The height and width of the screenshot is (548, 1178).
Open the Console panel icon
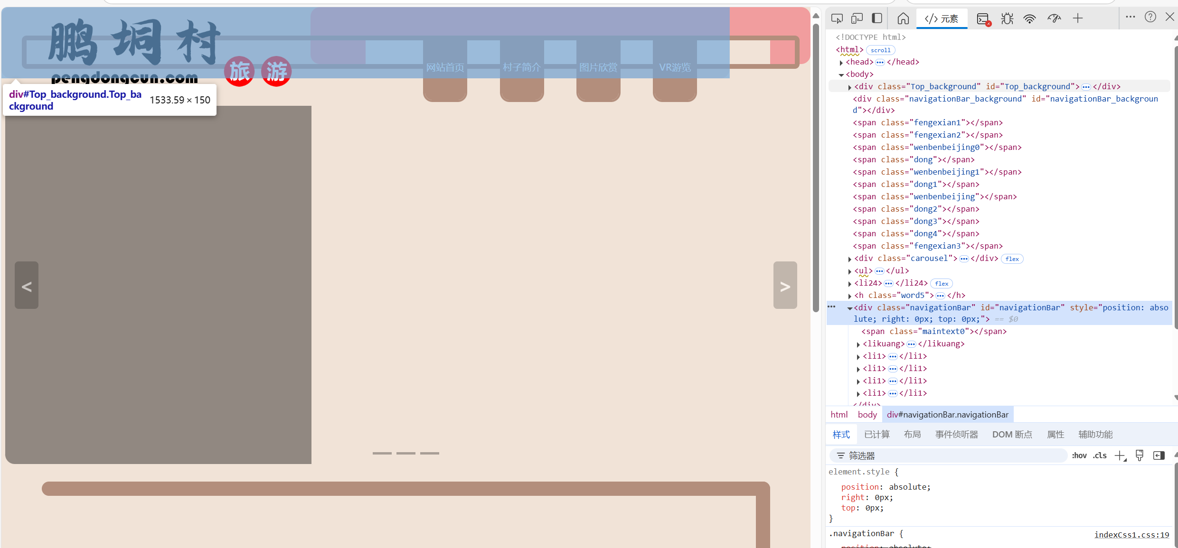983,19
